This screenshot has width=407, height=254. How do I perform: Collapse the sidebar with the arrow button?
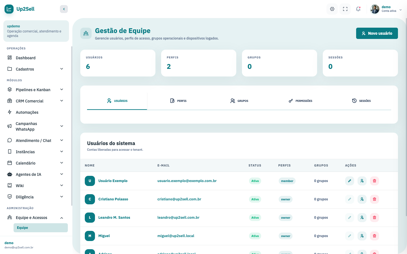64,9
